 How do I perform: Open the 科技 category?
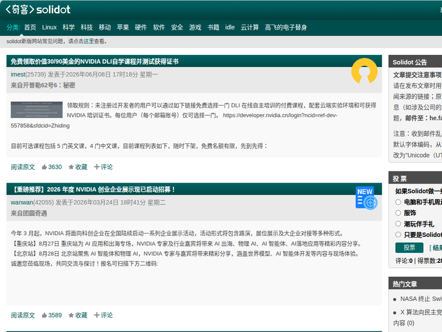click(x=87, y=27)
